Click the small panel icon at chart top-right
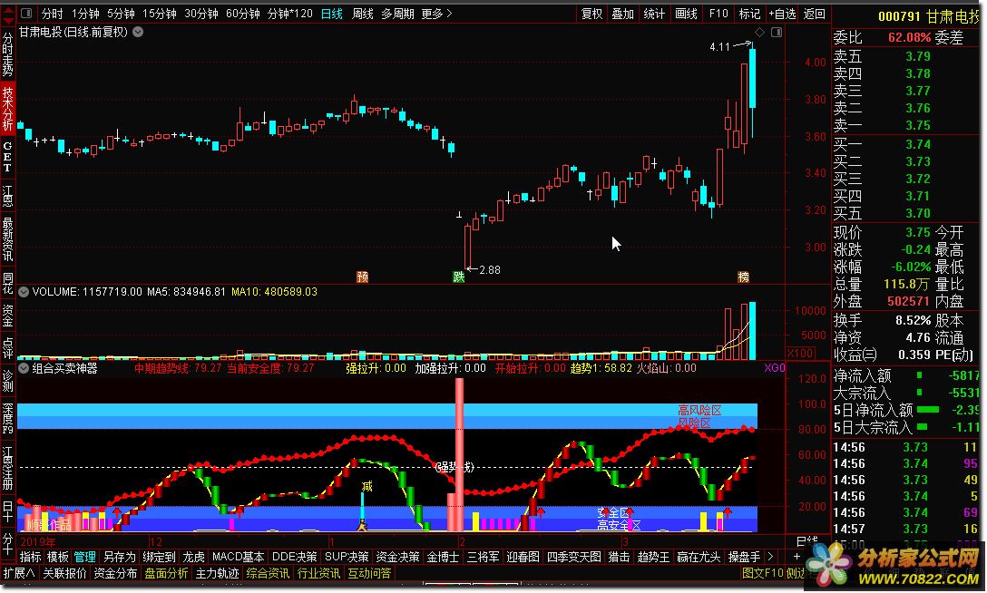This screenshot has height=593, width=987. [775, 32]
